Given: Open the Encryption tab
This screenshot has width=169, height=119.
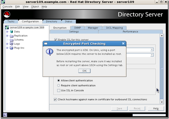Looking at the screenshot, I should (x=60, y=28).
